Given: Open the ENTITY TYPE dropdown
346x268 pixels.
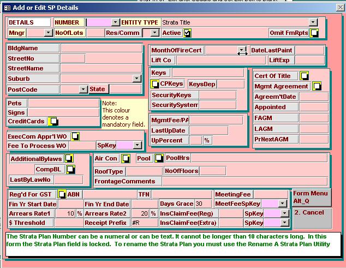Looking at the screenshot, I should (313, 22).
